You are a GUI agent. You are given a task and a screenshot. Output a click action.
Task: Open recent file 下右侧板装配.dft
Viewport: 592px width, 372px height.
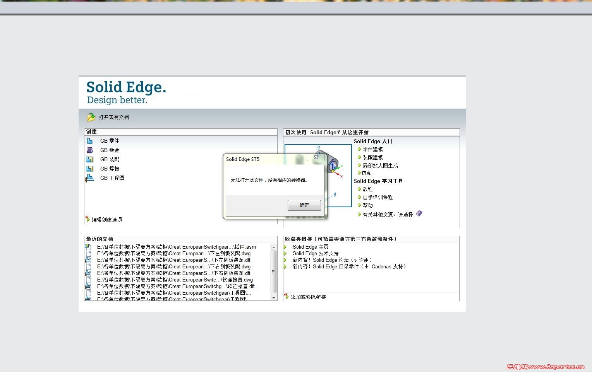pyautogui.click(x=173, y=273)
